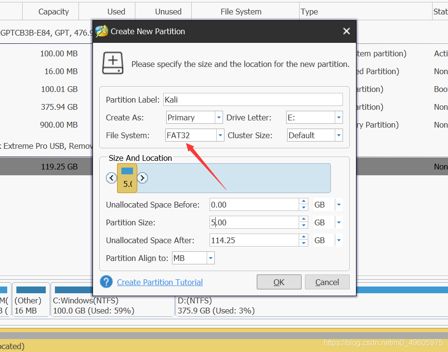This screenshot has width=448, height=352.
Task: Click the wizard icon in the dialog title bar
Action: [x=102, y=31]
